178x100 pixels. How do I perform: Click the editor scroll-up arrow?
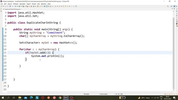[x=174, y=11]
